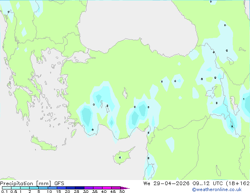Viewport: 250px width, 193px height.
Task: Pick the 5–10 mm blue legend swatch
Action: click(x=43, y=188)
